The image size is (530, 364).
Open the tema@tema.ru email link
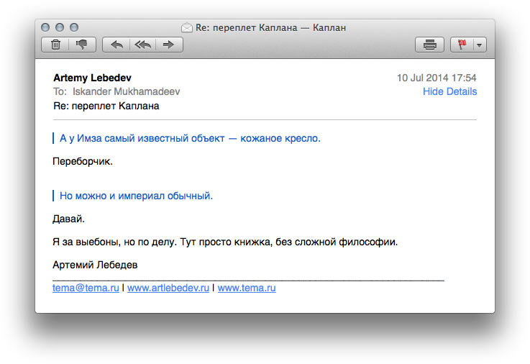click(86, 288)
